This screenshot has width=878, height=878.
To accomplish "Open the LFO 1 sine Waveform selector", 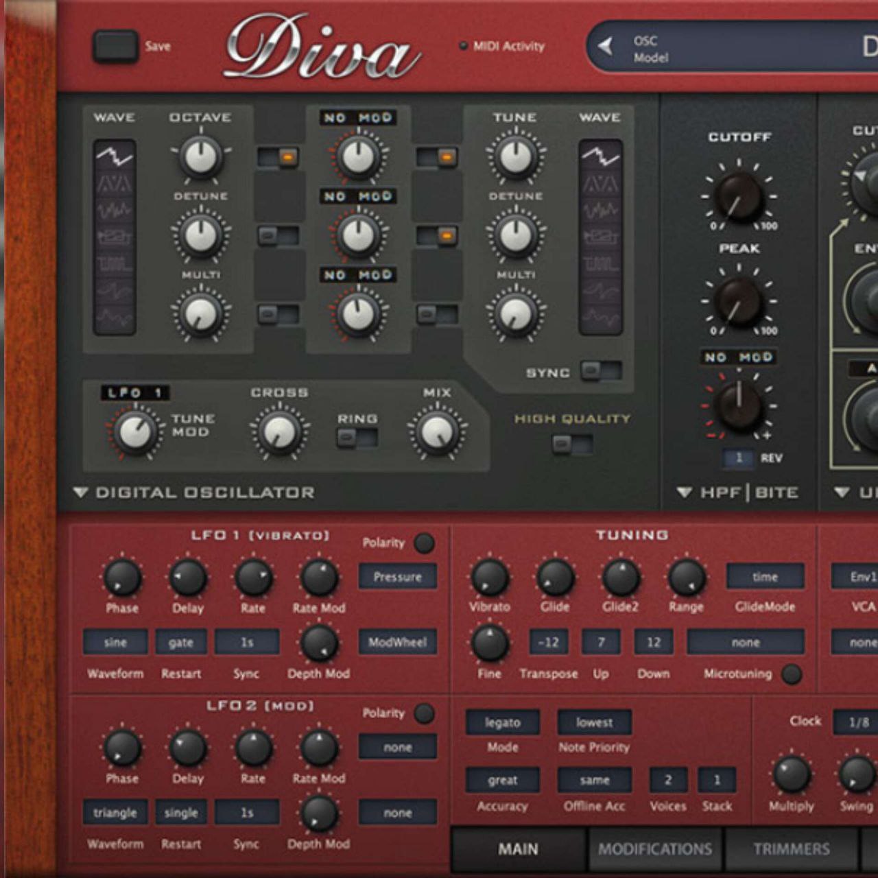I will click(x=115, y=643).
